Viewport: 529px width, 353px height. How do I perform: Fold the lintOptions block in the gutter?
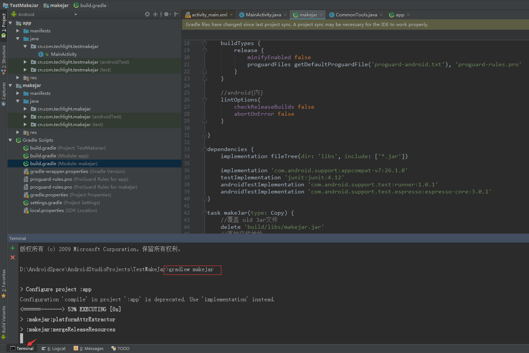(205, 100)
